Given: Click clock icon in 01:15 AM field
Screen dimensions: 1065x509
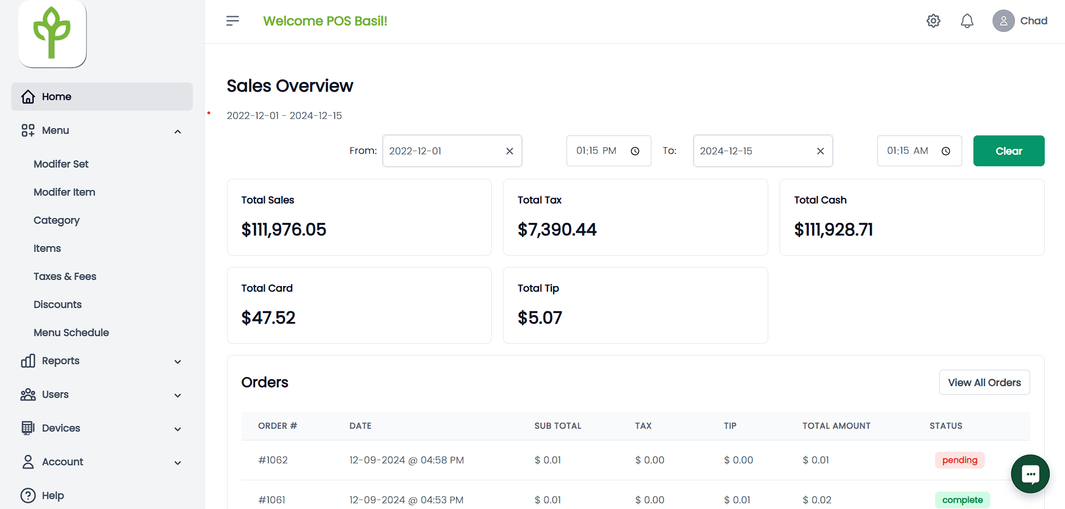Looking at the screenshot, I should [946, 151].
